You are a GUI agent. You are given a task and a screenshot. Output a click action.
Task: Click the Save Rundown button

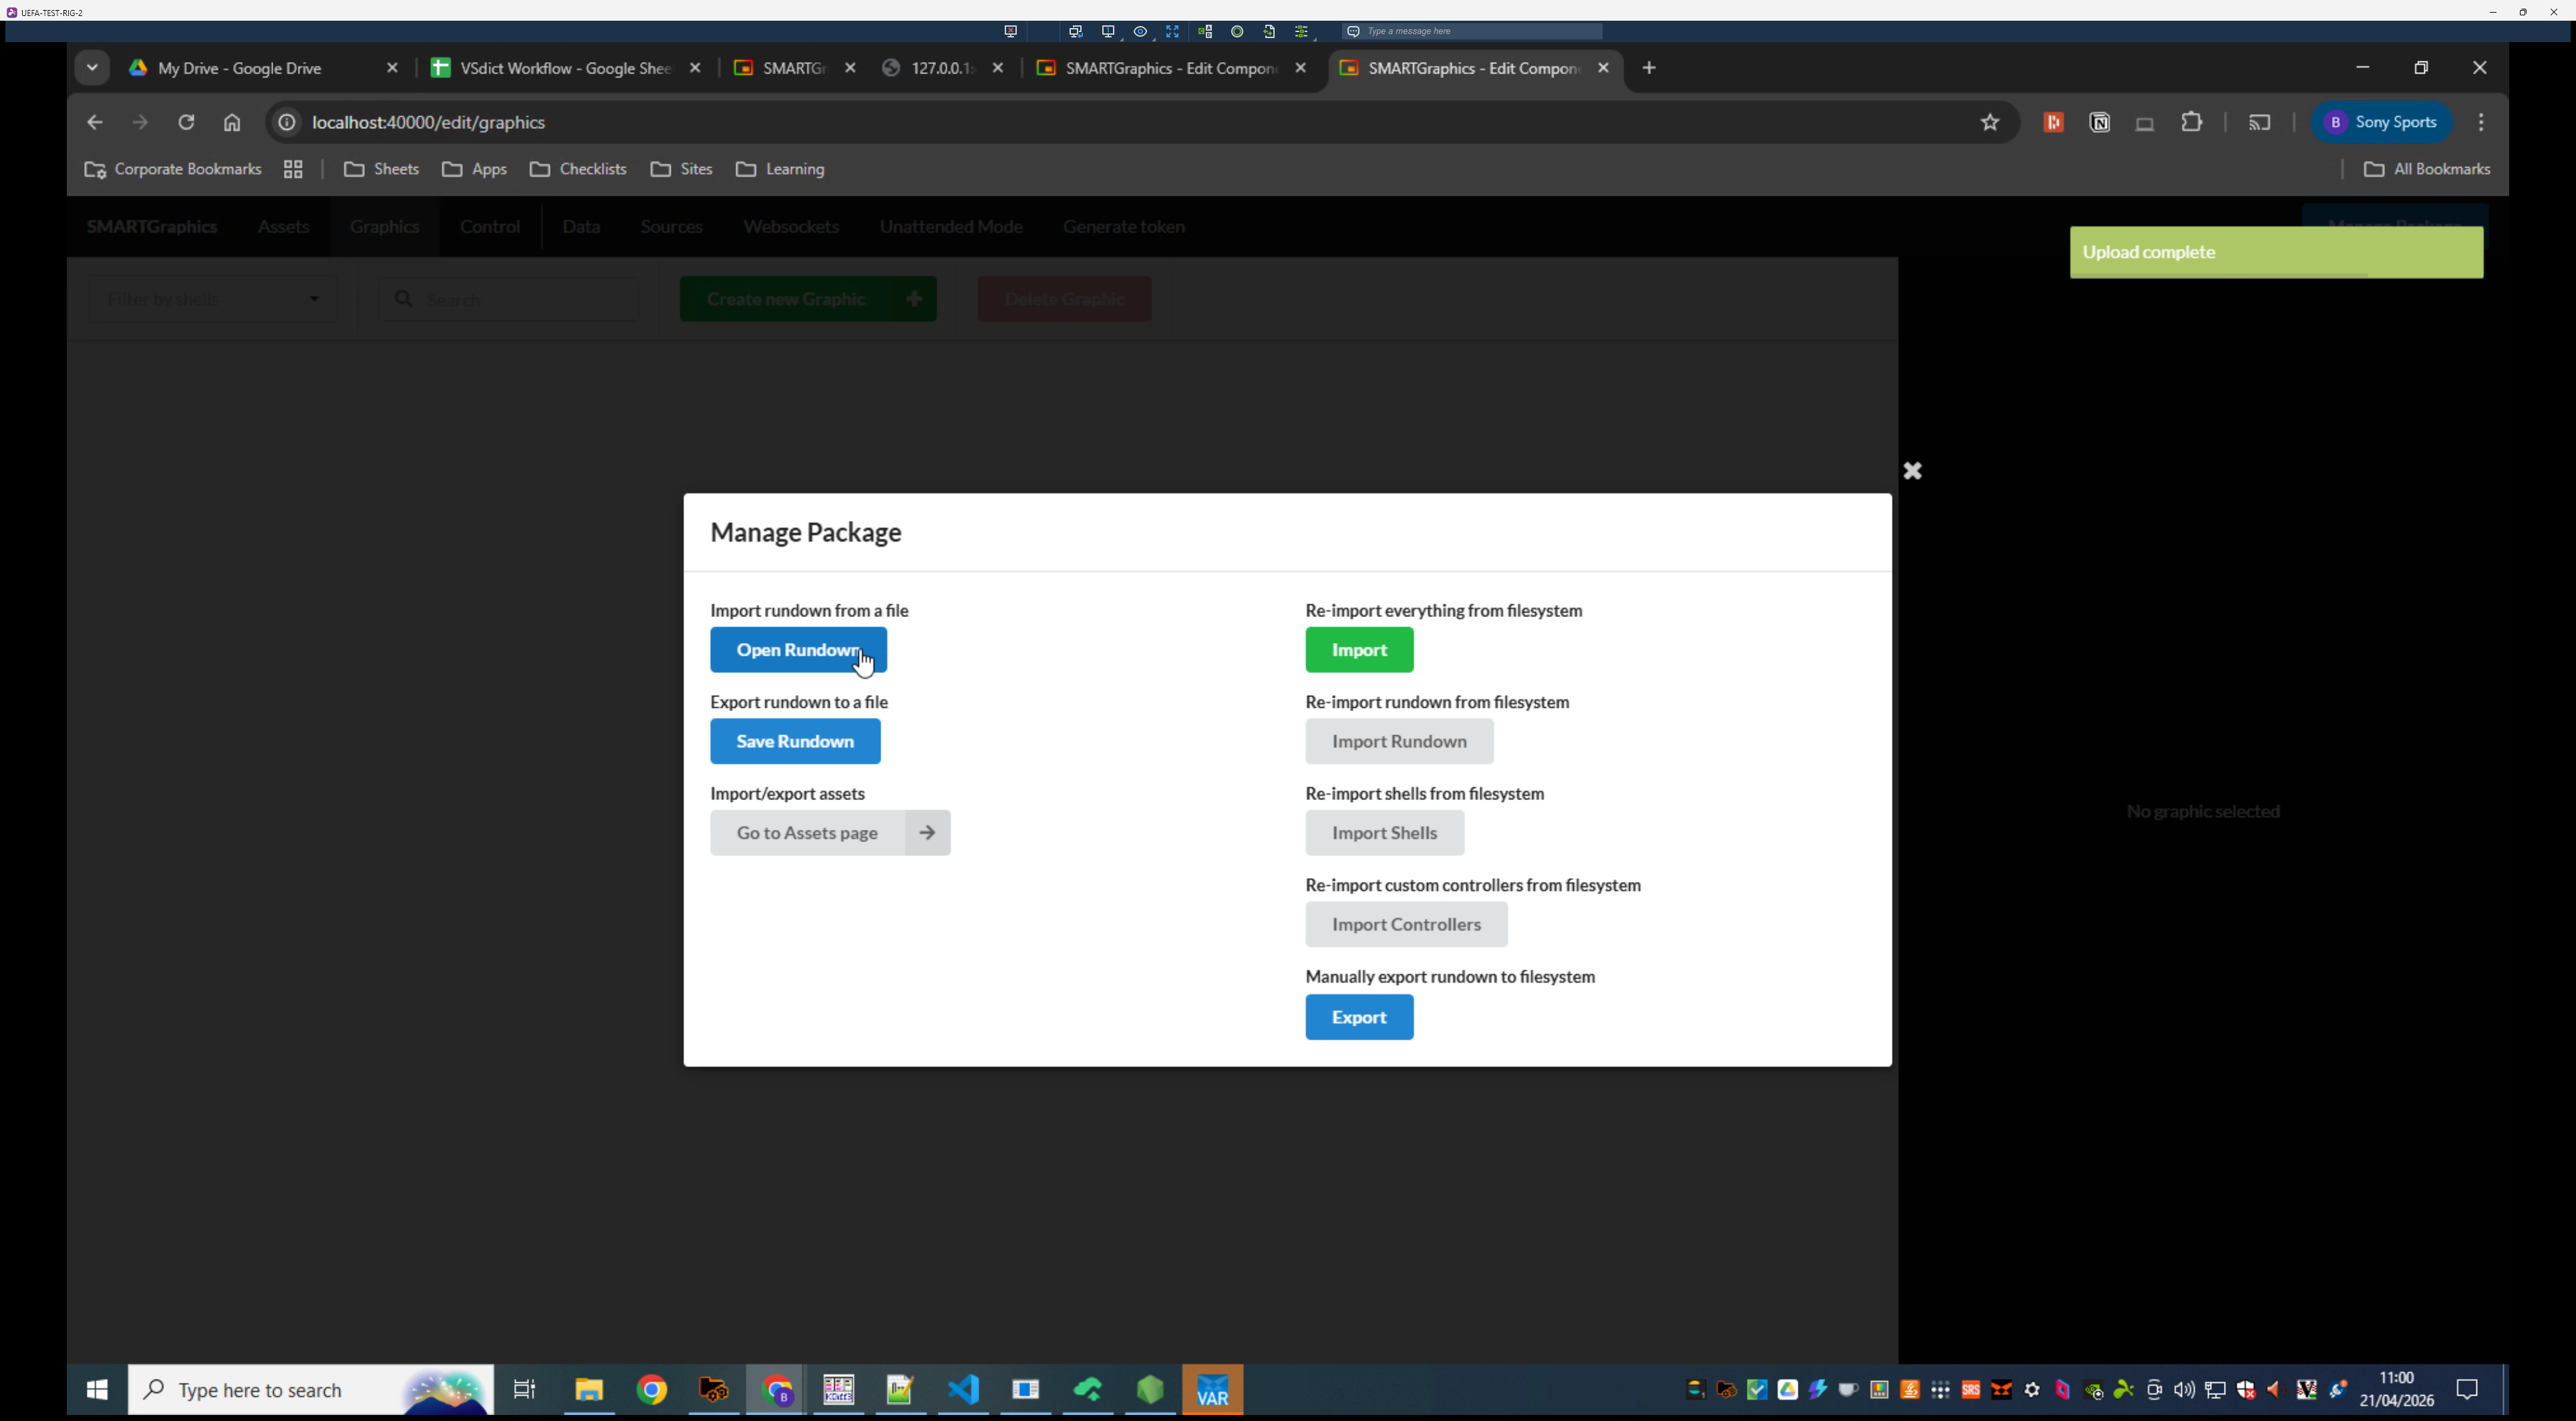[x=795, y=741]
